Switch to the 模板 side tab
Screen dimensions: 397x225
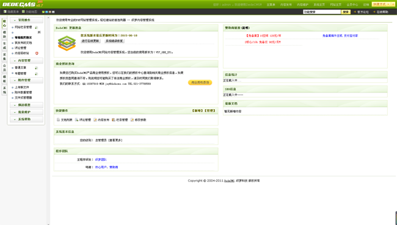point(4,79)
